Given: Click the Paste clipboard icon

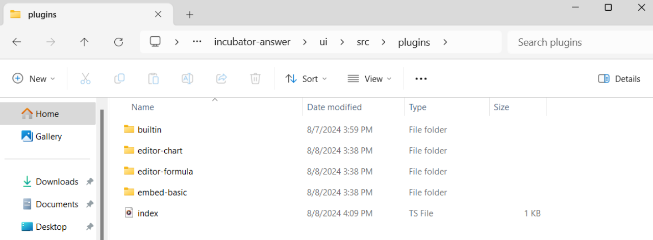Looking at the screenshot, I should pyautogui.click(x=153, y=78).
